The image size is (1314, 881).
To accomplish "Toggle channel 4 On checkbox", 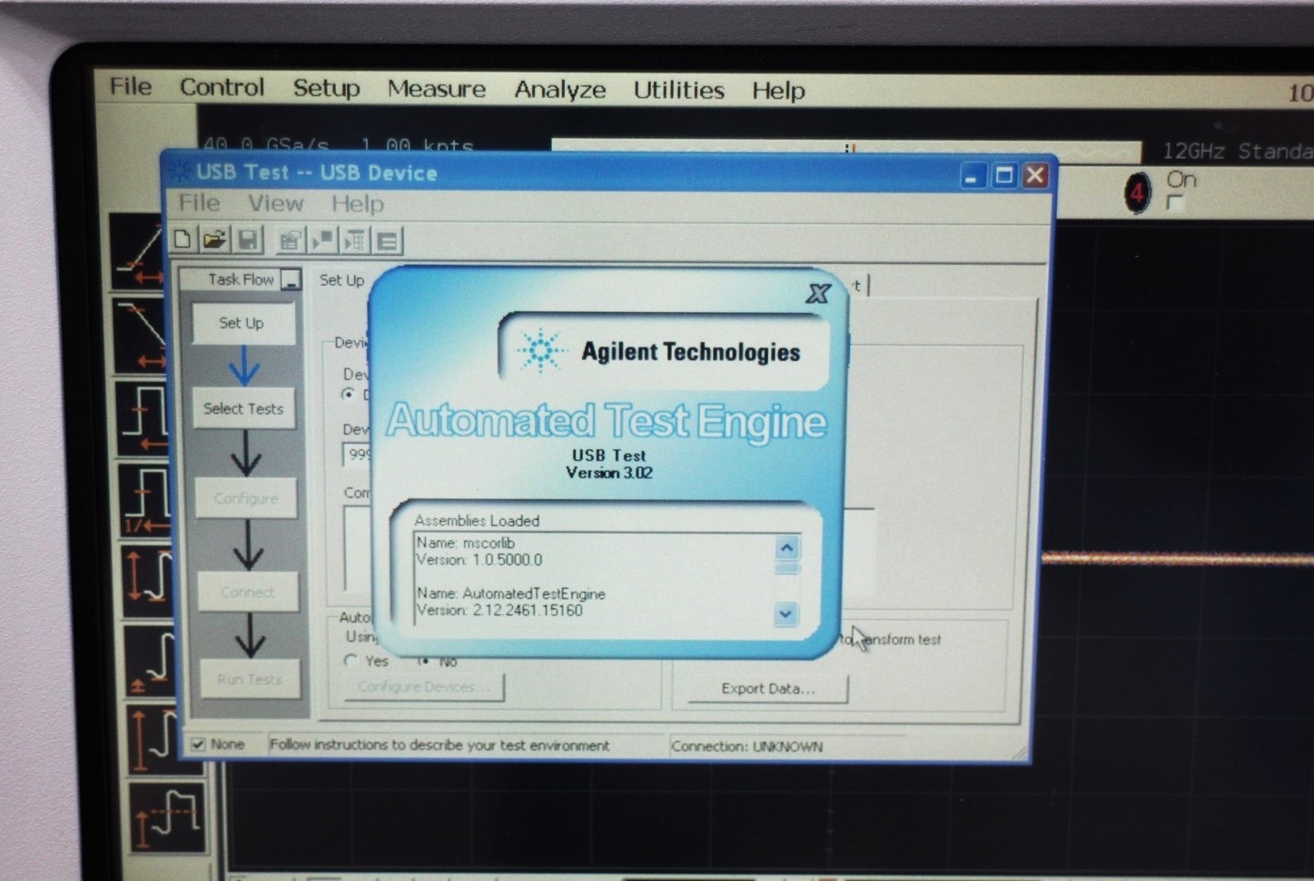I will pyautogui.click(x=1175, y=203).
